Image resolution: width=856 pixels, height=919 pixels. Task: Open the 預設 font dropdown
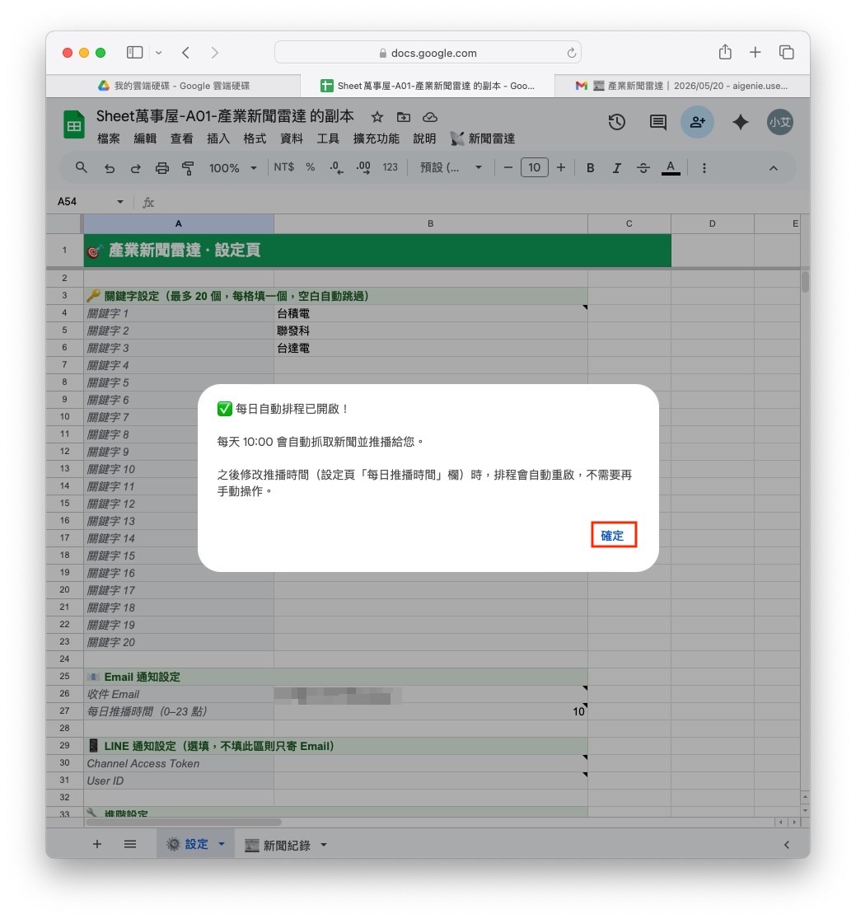451,167
